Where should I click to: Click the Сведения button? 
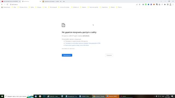[109, 55]
